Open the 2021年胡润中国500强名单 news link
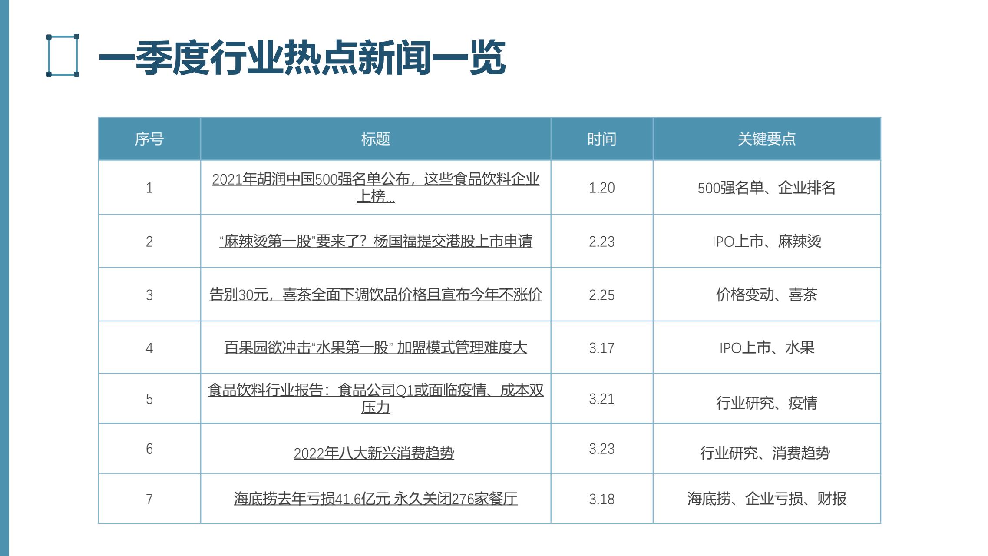Screen dimensions: 988x556 pos(375,179)
